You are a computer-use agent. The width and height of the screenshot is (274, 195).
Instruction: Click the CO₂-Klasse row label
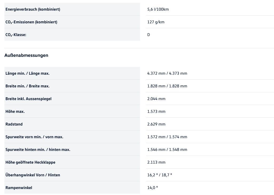coord(16,35)
